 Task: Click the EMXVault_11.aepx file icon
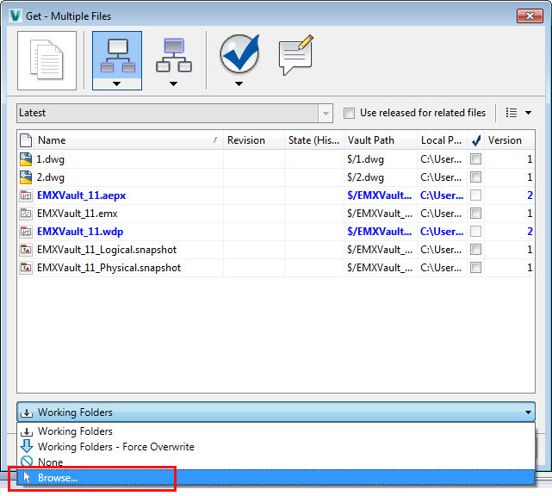pos(26,195)
